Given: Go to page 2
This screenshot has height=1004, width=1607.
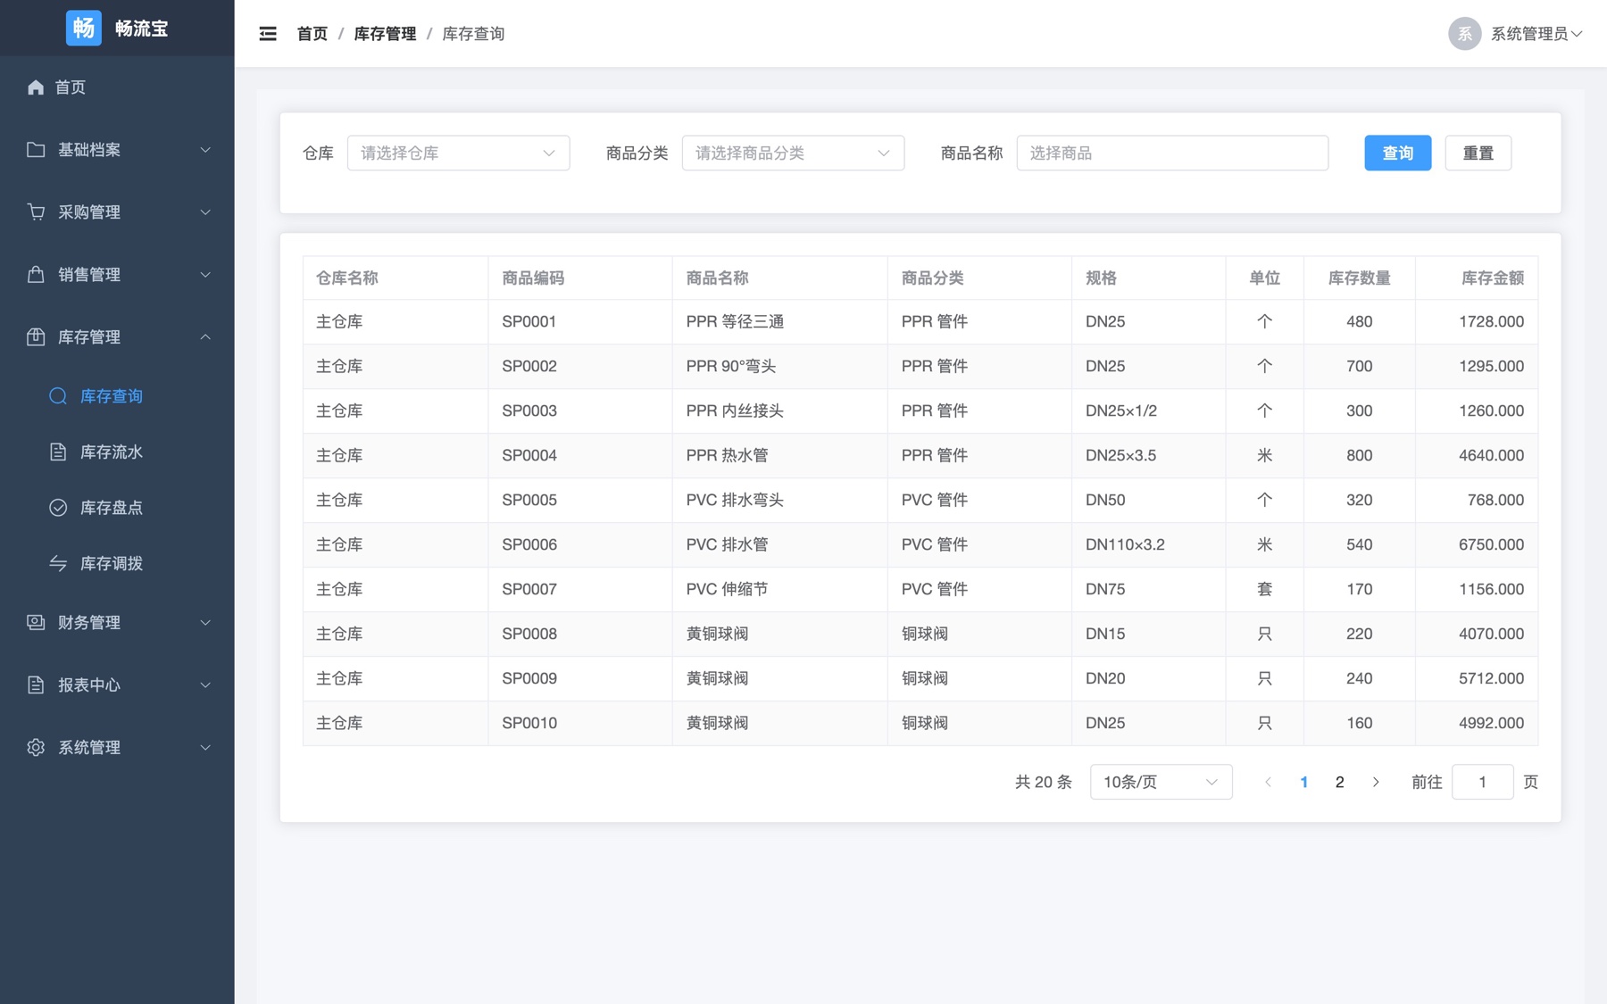Looking at the screenshot, I should [1339, 783].
